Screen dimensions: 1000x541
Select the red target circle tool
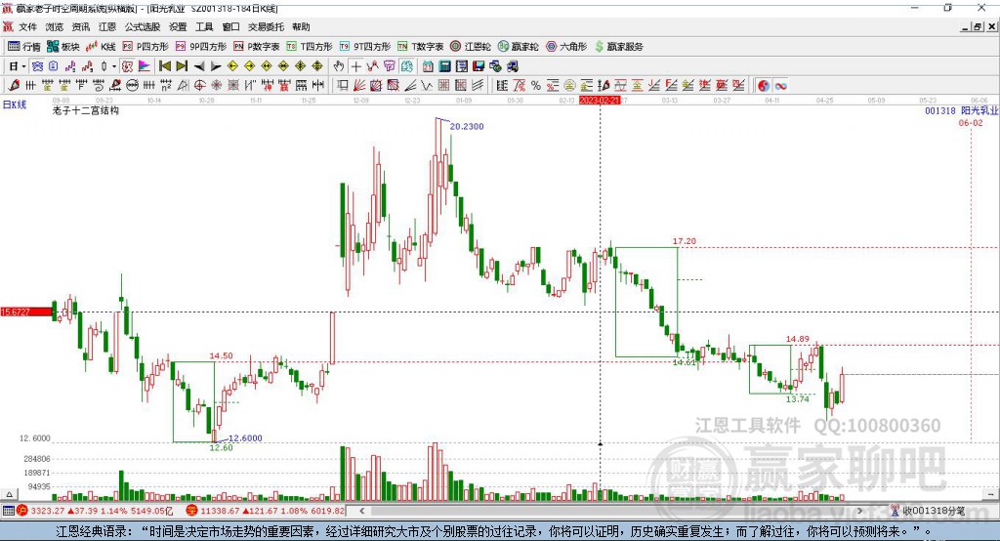click(199, 86)
